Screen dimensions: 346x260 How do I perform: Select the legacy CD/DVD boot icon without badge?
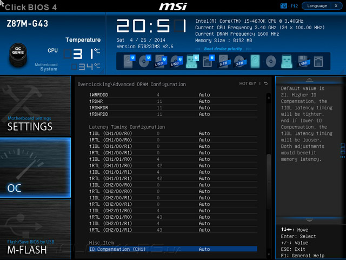coord(271,61)
